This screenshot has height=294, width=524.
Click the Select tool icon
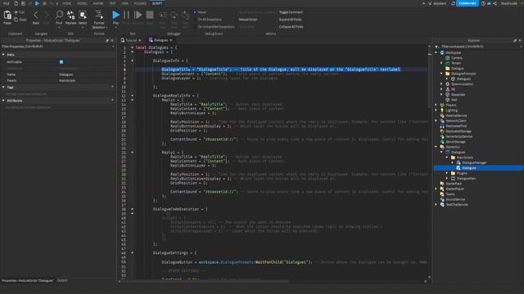(83, 15)
